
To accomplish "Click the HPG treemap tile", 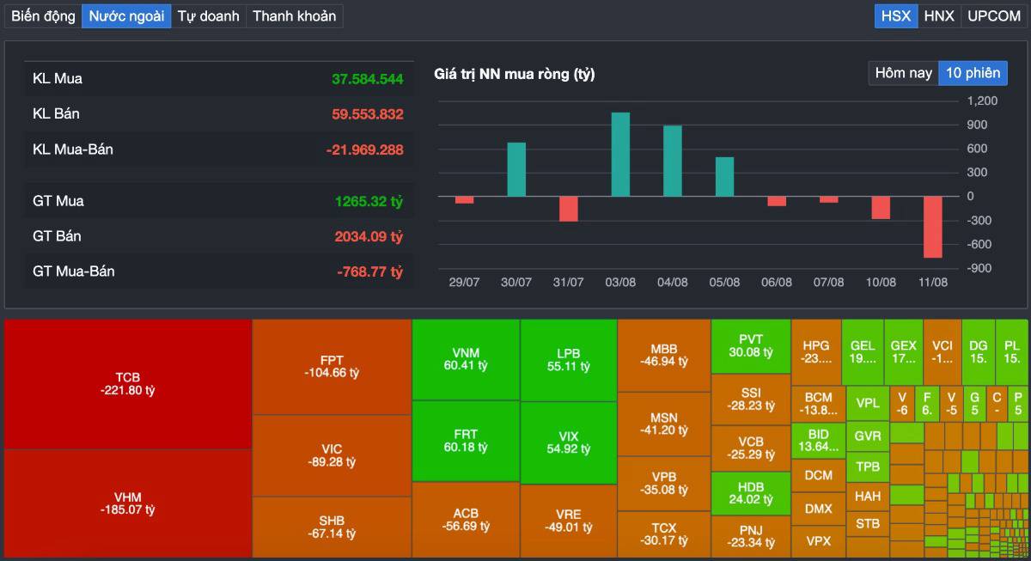I will pyautogui.click(x=816, y=352).
